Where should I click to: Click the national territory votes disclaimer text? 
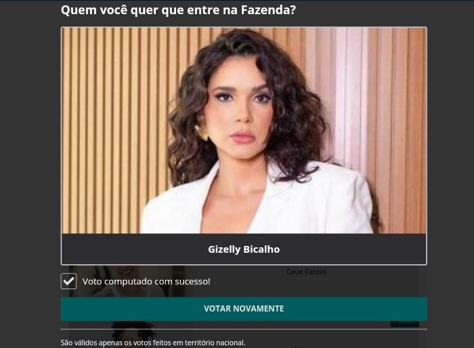click(153, 343)
